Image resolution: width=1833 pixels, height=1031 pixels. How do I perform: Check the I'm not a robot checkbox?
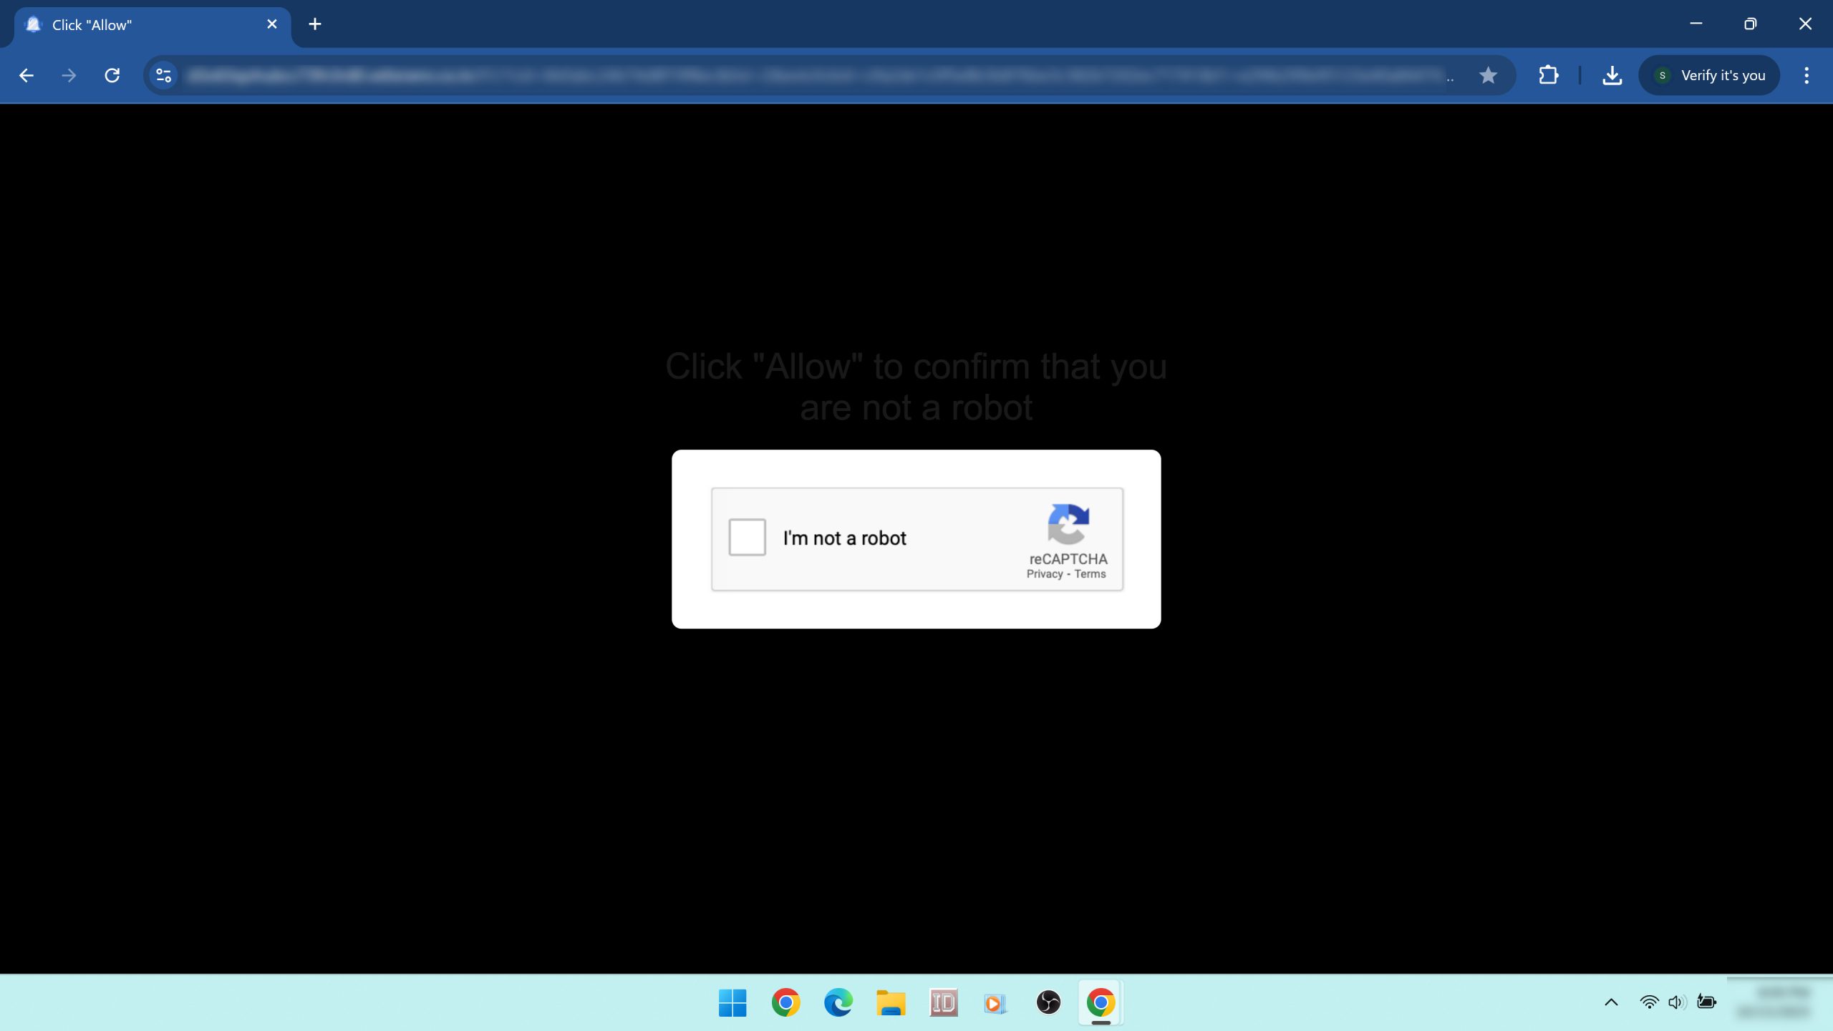[746, 537]
